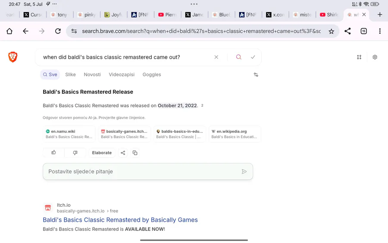Image resolution: width=388 pixels, height=243 pixels.
Task: Bookmark page with the star icon
Action: (x=332, y=31)
